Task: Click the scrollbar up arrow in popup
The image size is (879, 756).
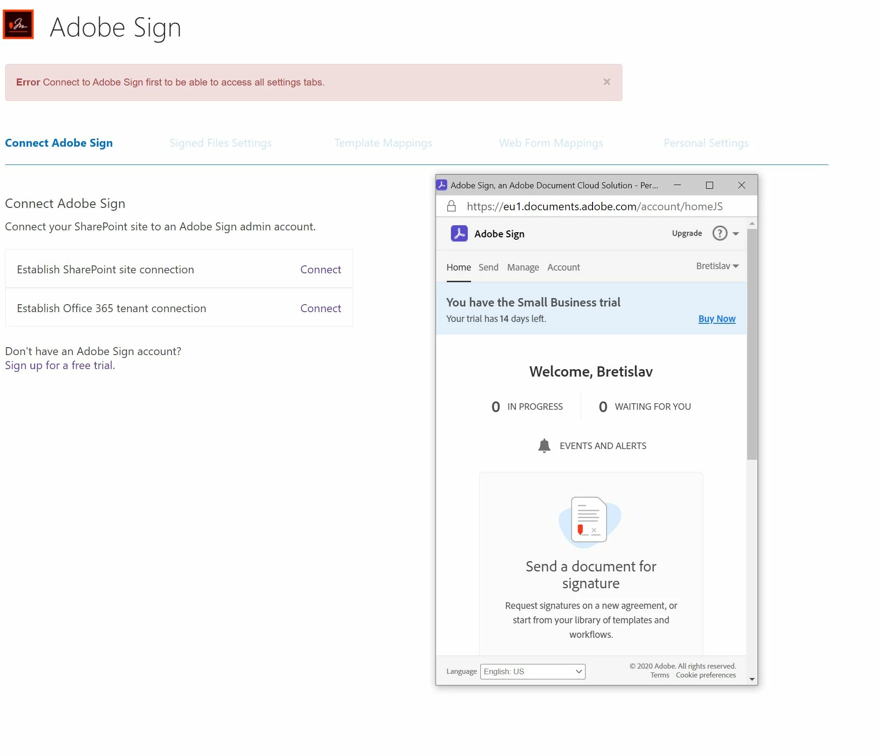Action: (x=752, y=224)
